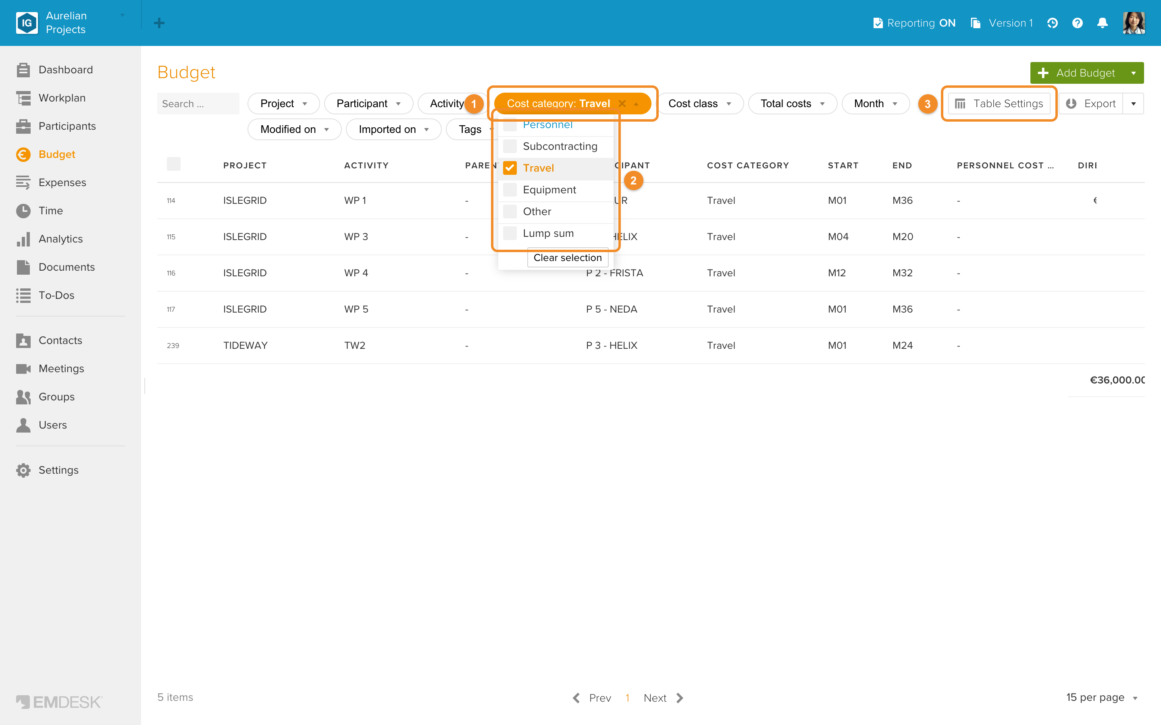This screenshot has width=1161, height=725.
Task: Click the IG Aurelian Projects logo
Action: (x=27, y=23)
